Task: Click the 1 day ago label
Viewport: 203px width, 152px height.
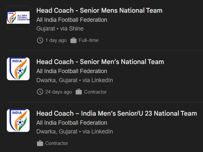Action: tap(56, 40)
